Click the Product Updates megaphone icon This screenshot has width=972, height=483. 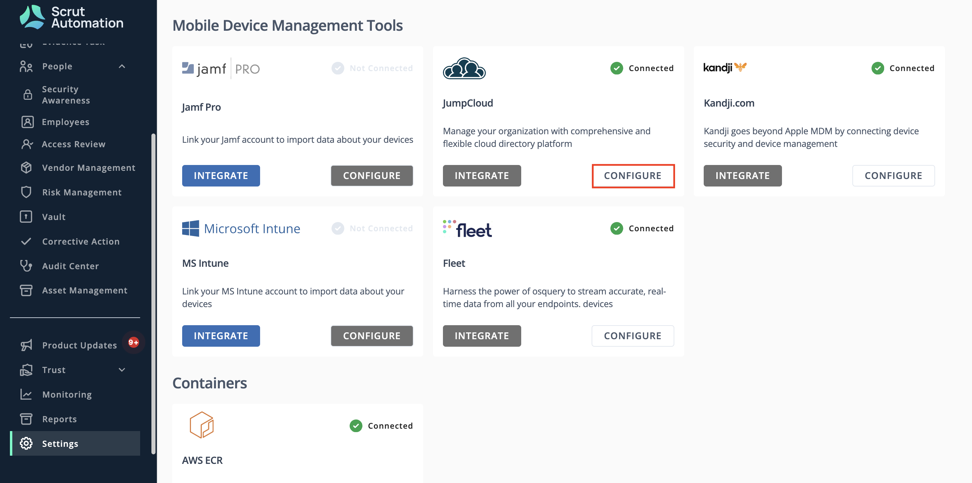pyautogui.click(x=26, y=345)
